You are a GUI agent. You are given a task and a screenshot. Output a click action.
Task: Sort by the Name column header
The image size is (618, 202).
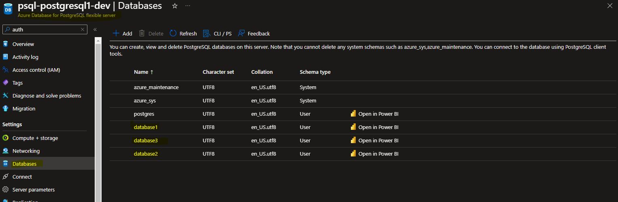(144, 72)
